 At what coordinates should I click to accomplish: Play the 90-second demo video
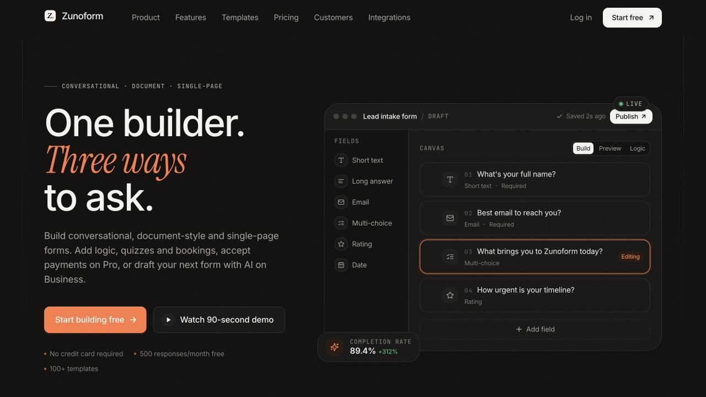[219, 320]
